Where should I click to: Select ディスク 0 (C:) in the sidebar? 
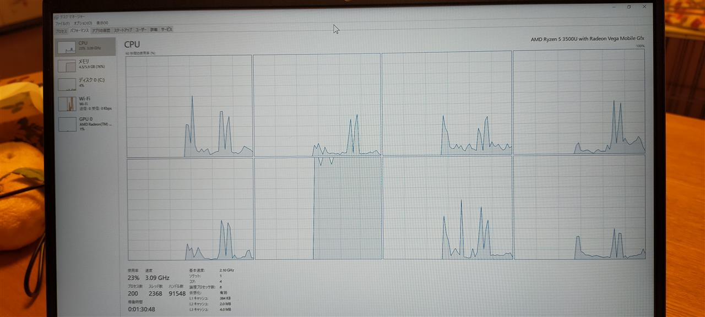[x=85, y=83]
